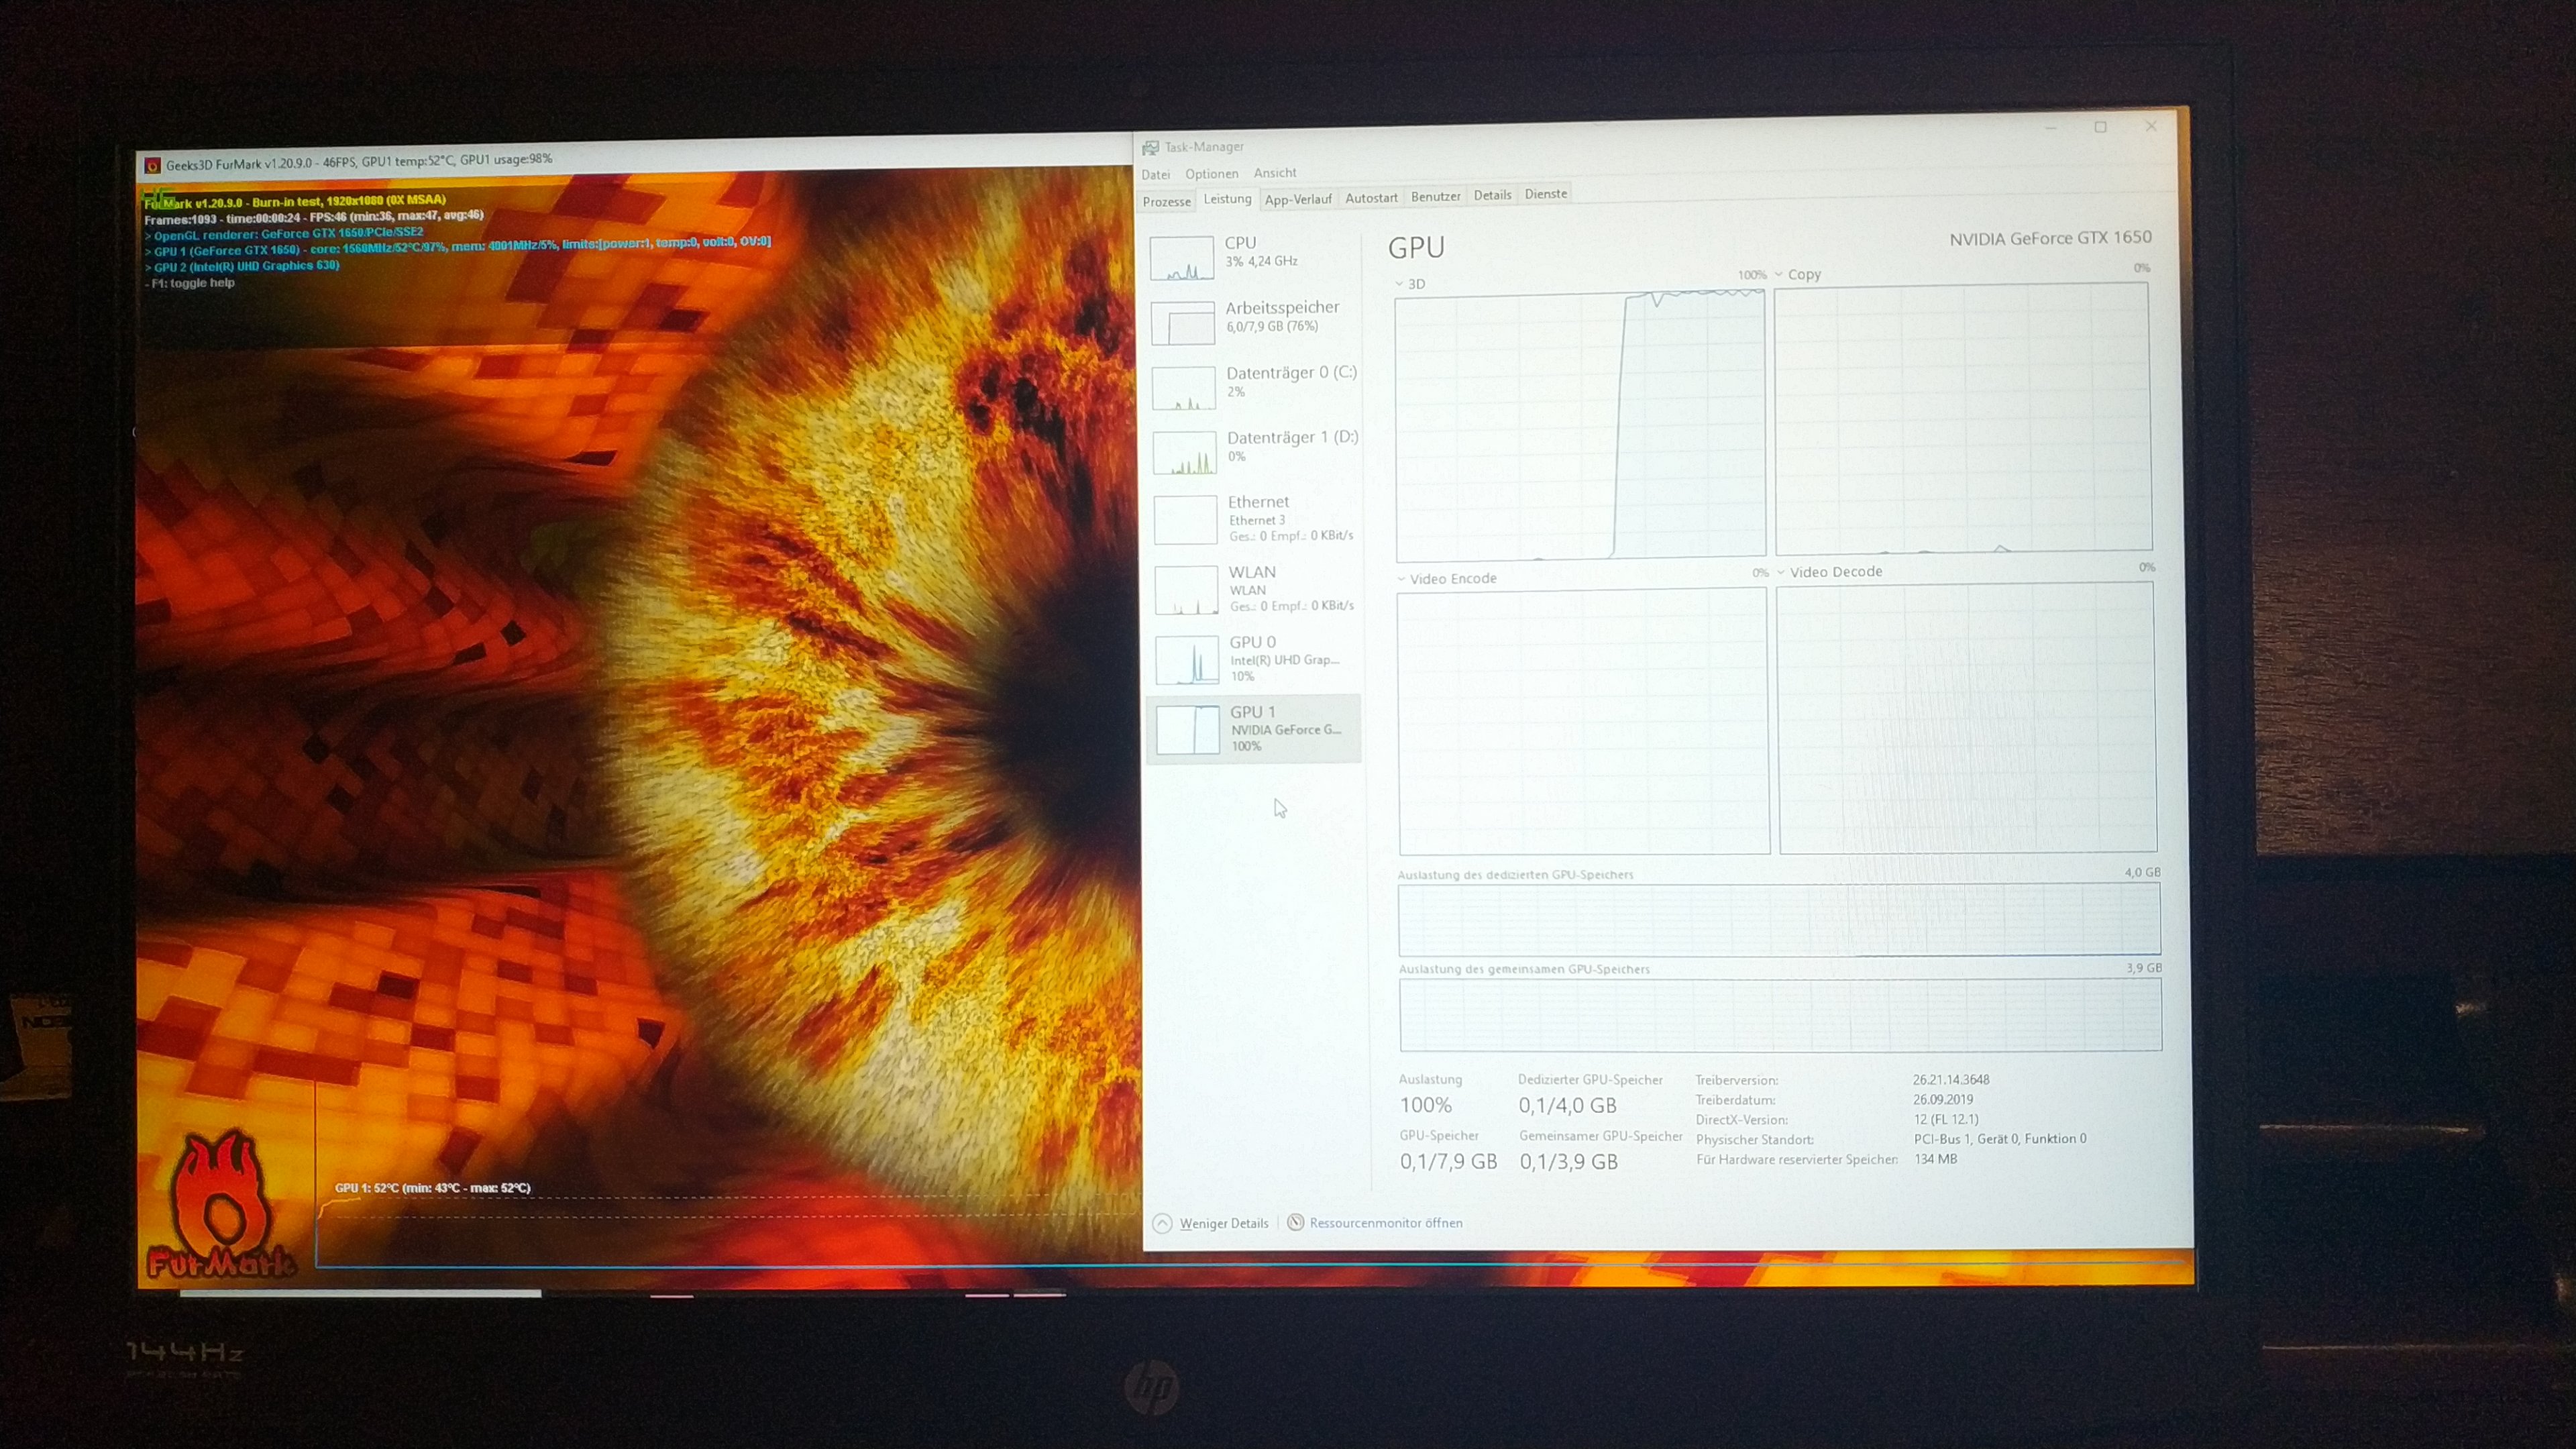The image size is (2576, 1449).
Task: Open Datei menu in Task-Manager
Action: (1155, 175)
